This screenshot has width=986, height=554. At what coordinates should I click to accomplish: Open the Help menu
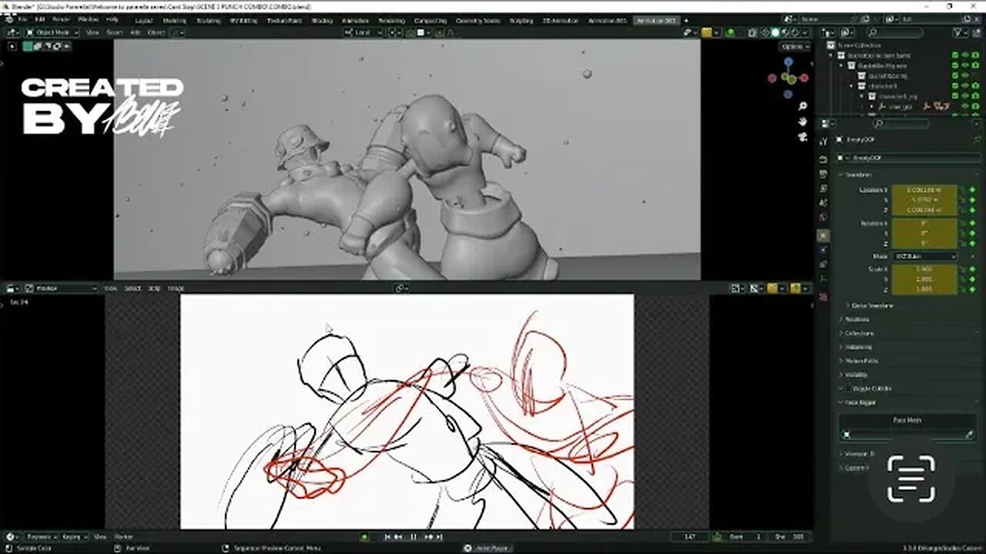tap(112, 19)
